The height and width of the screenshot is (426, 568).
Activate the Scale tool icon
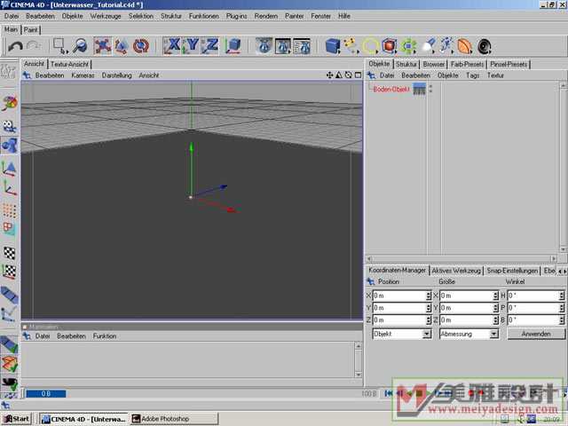click(x=122, y=46)
